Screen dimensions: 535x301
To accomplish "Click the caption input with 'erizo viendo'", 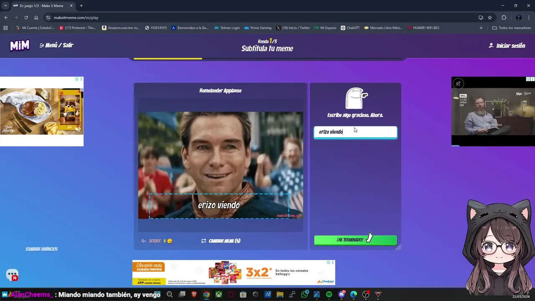I will 355,132.
